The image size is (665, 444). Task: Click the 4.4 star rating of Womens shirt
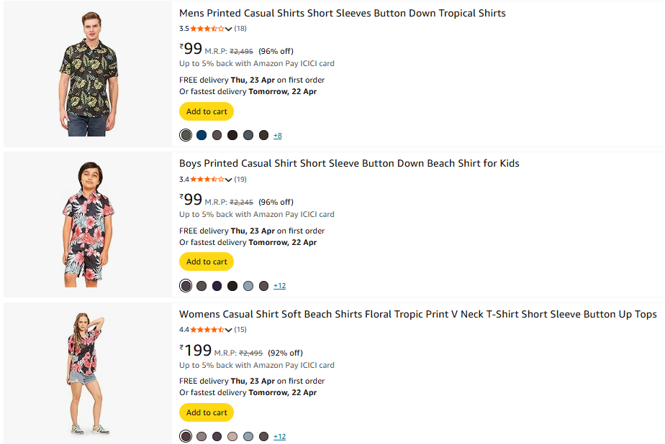coord(207,330)
